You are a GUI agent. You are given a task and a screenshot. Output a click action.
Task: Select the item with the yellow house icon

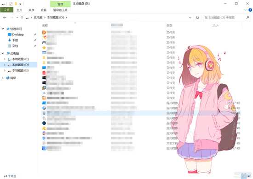(44, 128)
